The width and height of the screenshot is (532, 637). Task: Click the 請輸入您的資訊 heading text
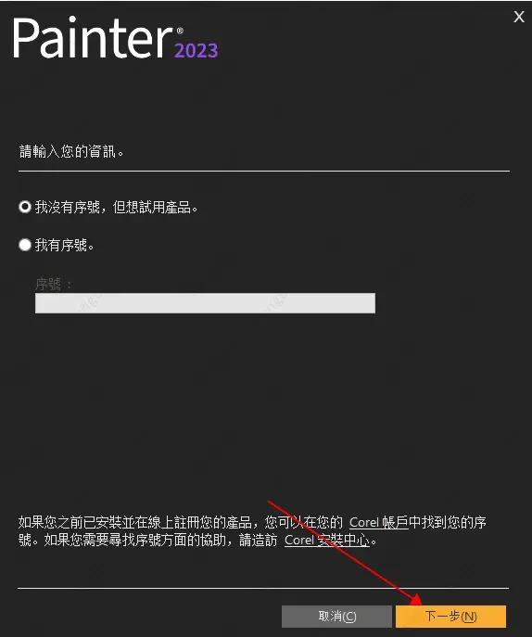71,151
